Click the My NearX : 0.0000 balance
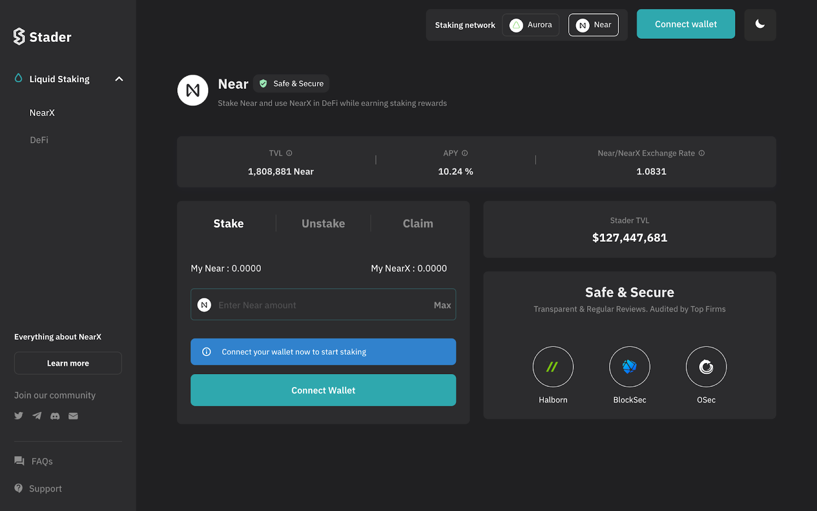Screen dimensions: 817x511 [409, 269]
